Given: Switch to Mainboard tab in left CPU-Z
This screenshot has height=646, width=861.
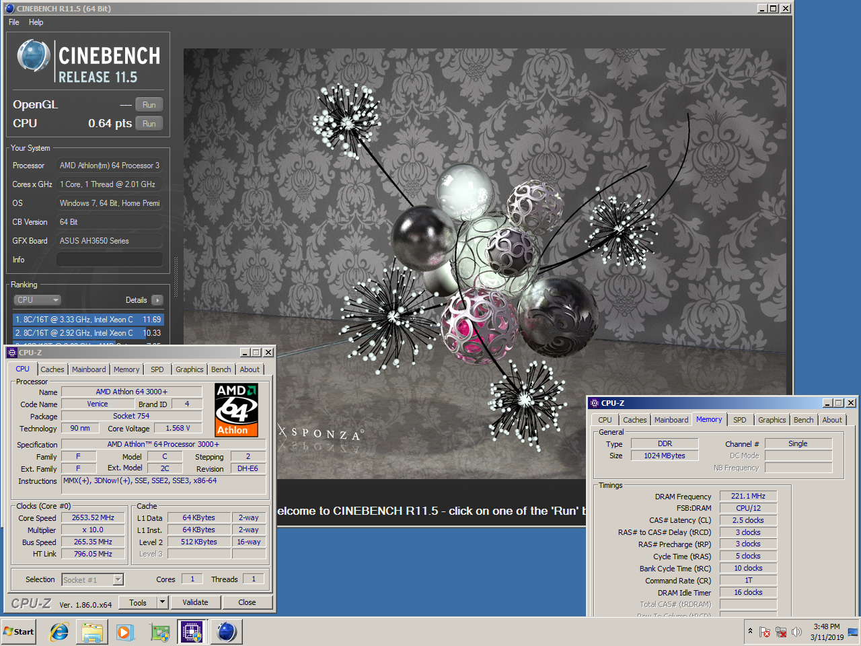Looking at the screenshot, I should (x=89, y=369).
